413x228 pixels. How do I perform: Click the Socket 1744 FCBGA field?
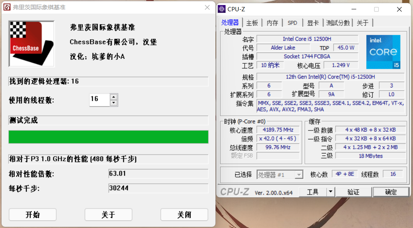pyautogui.click(x=307, y=56)
